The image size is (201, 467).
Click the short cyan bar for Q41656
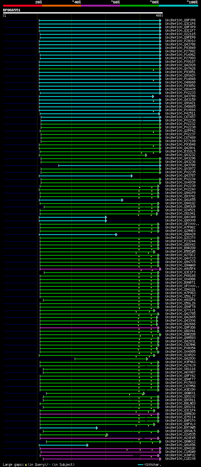pyautogui.click(x=64, y=445)
